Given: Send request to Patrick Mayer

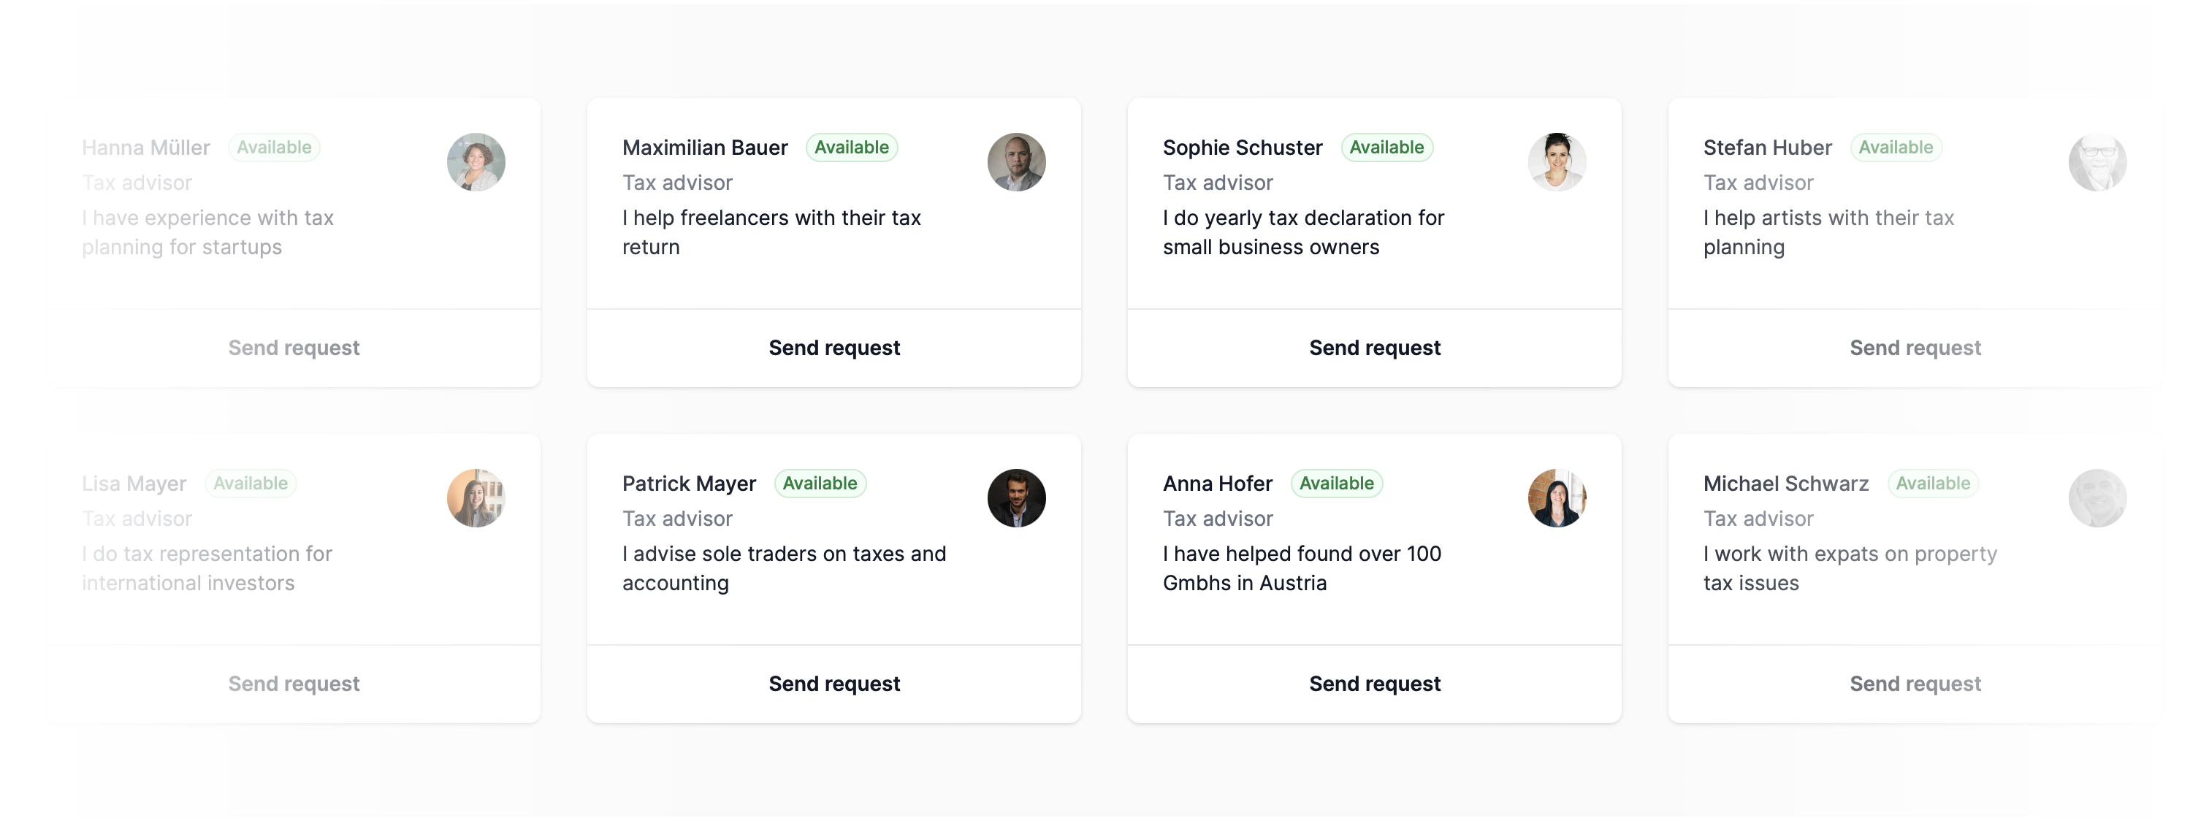Looking at the screenshot, I should [x=833, y=684].
